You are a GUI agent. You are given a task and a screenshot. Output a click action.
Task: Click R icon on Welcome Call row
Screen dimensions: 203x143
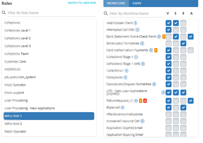click(x=142, y=121)
